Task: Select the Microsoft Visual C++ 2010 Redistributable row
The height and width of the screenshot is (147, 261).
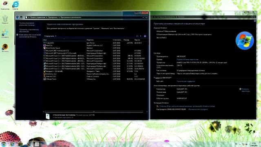Action: (x=95, y=61)
